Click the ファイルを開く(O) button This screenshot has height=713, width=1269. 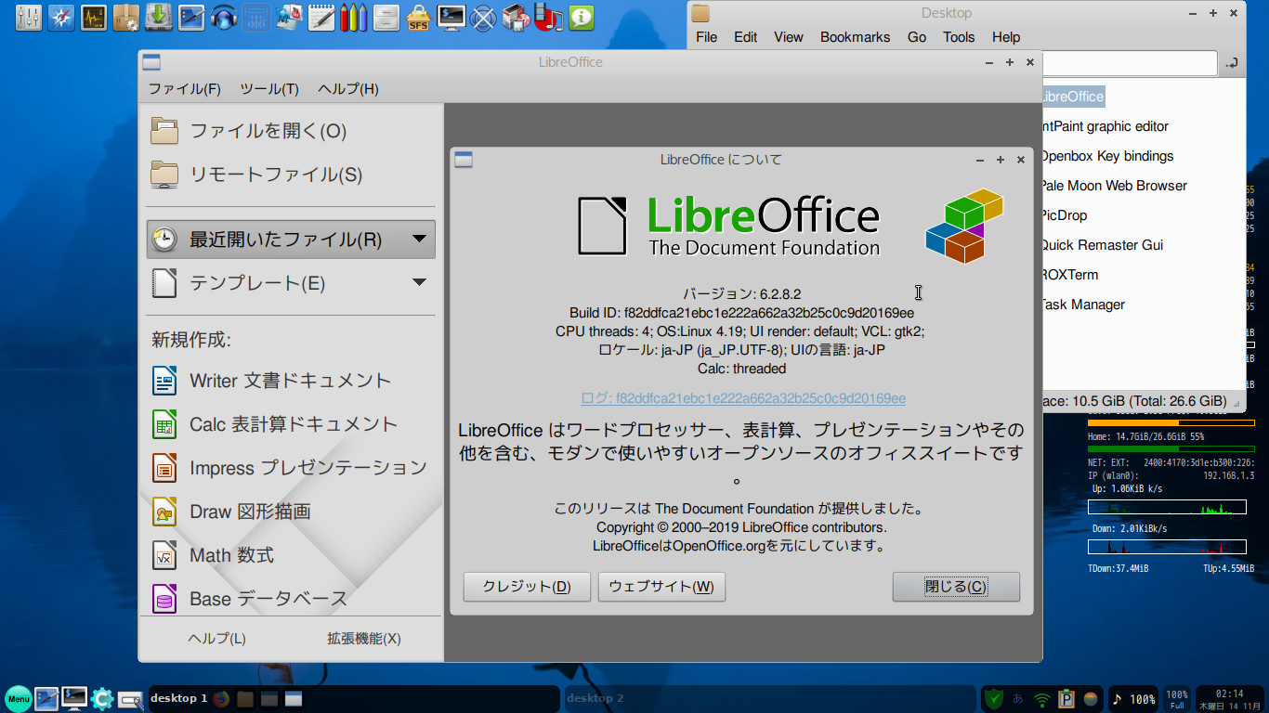[291, 131]
